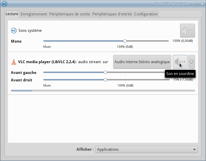This screenshot has height=161, width=206.
Task: Click the VLC audio level meter bar
Action: [103, 91]
